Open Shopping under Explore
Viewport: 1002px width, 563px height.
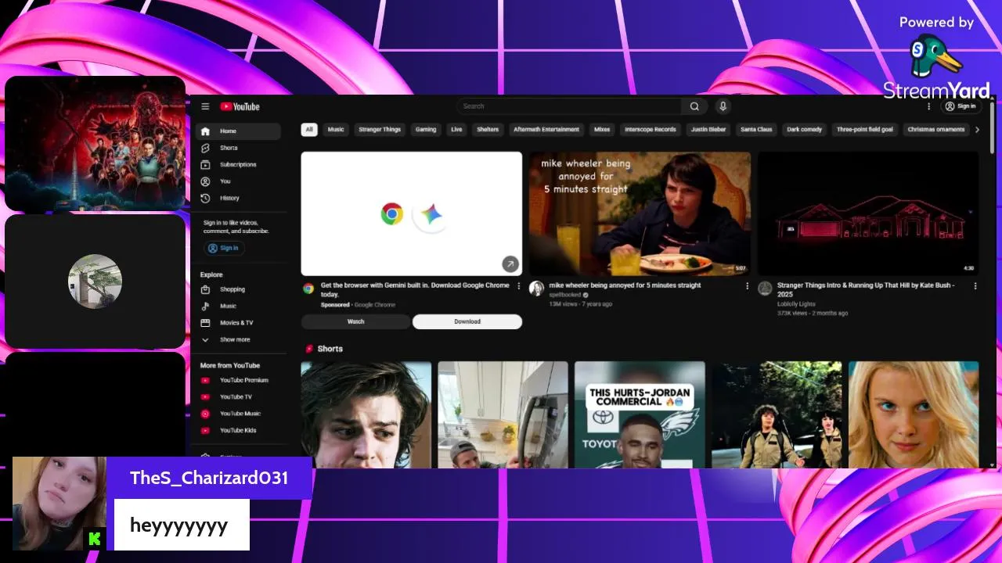238,289
